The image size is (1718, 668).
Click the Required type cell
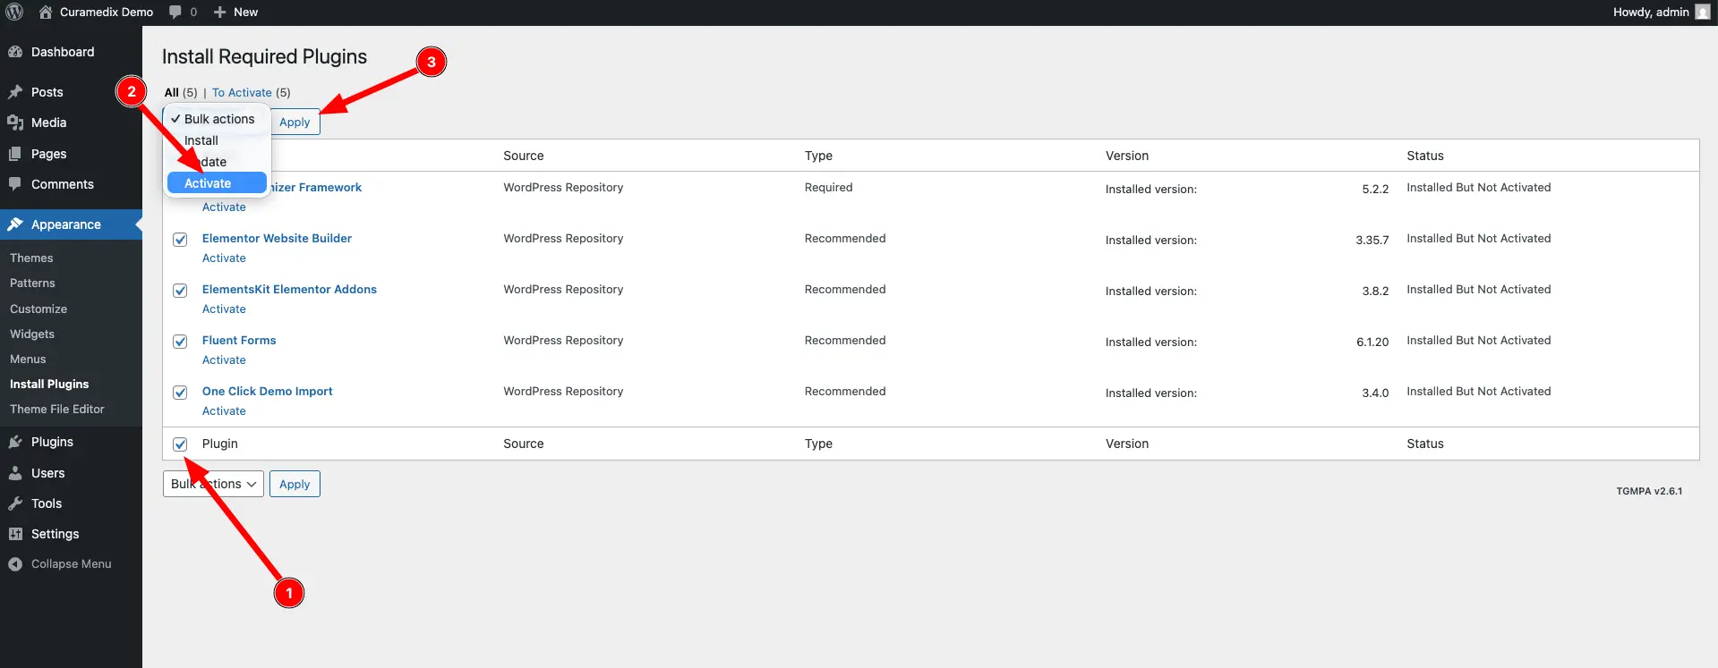point(829,188)
